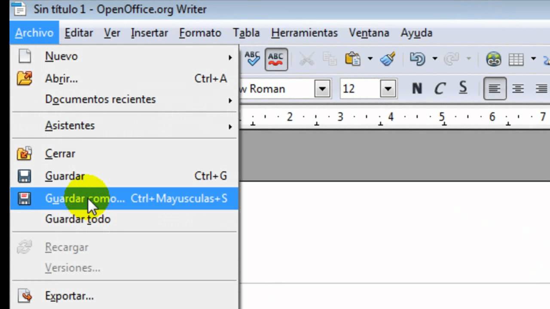Click the Guardar como floppy icon
Viewport: 550px width, 309px height.
click(x=24, y=198)
